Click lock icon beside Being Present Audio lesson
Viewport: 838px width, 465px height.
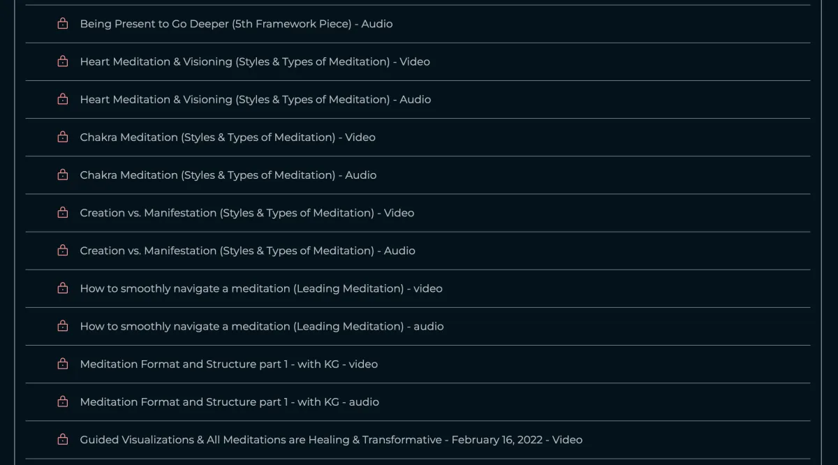[x=63, y=24]
